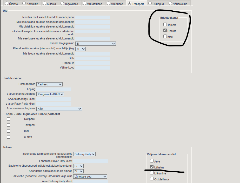Image resolution: width=240 pixels, height=183 pixels.
Task: Focus the Arve faktooringu klient field
Action: pyautogui.click(x=54, y=99)
